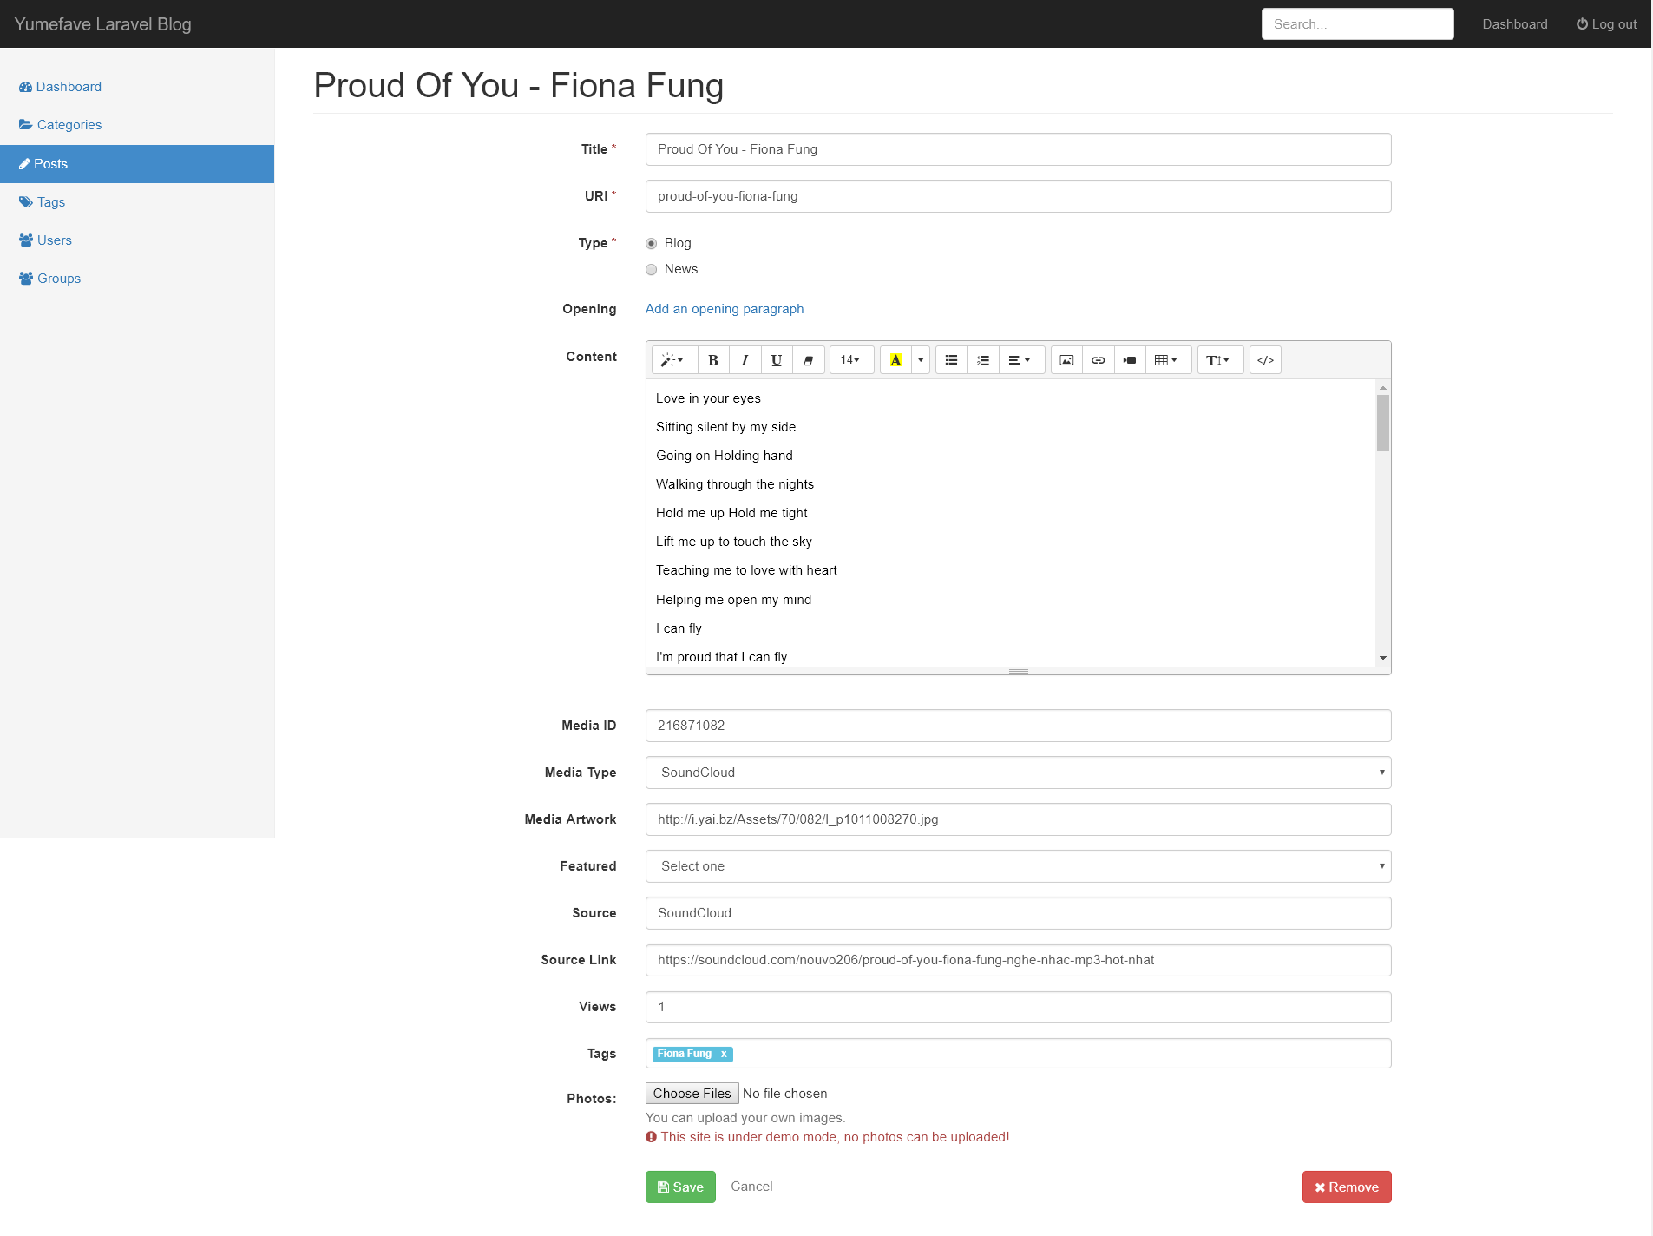Underline text in the content editor
The width and height of the screenshot is (1653, 1236).
tap(776, 359)
